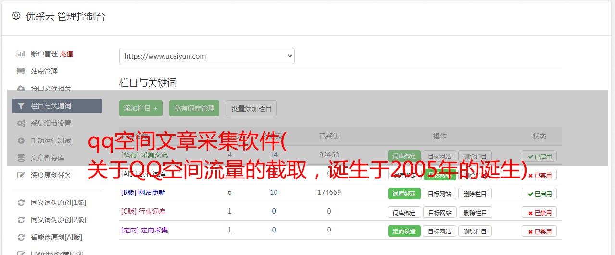Click the server icon for 站点管理
The width and height of the screenshot is (615, 255).
(21, 71)
